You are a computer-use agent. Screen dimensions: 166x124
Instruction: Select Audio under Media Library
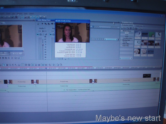coord(127,35)
